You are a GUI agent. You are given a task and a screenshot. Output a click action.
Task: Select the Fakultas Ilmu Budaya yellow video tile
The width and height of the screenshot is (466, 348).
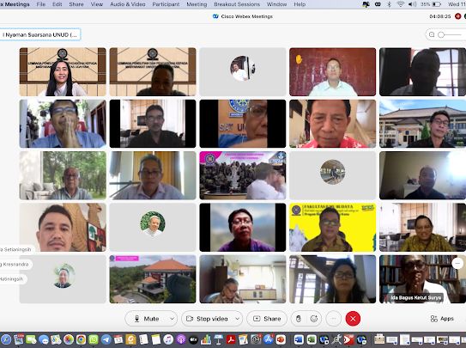pyautogui.click(x=333, y=228)
